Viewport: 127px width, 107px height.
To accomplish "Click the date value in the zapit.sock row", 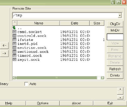I will click(x=75, y=60).
